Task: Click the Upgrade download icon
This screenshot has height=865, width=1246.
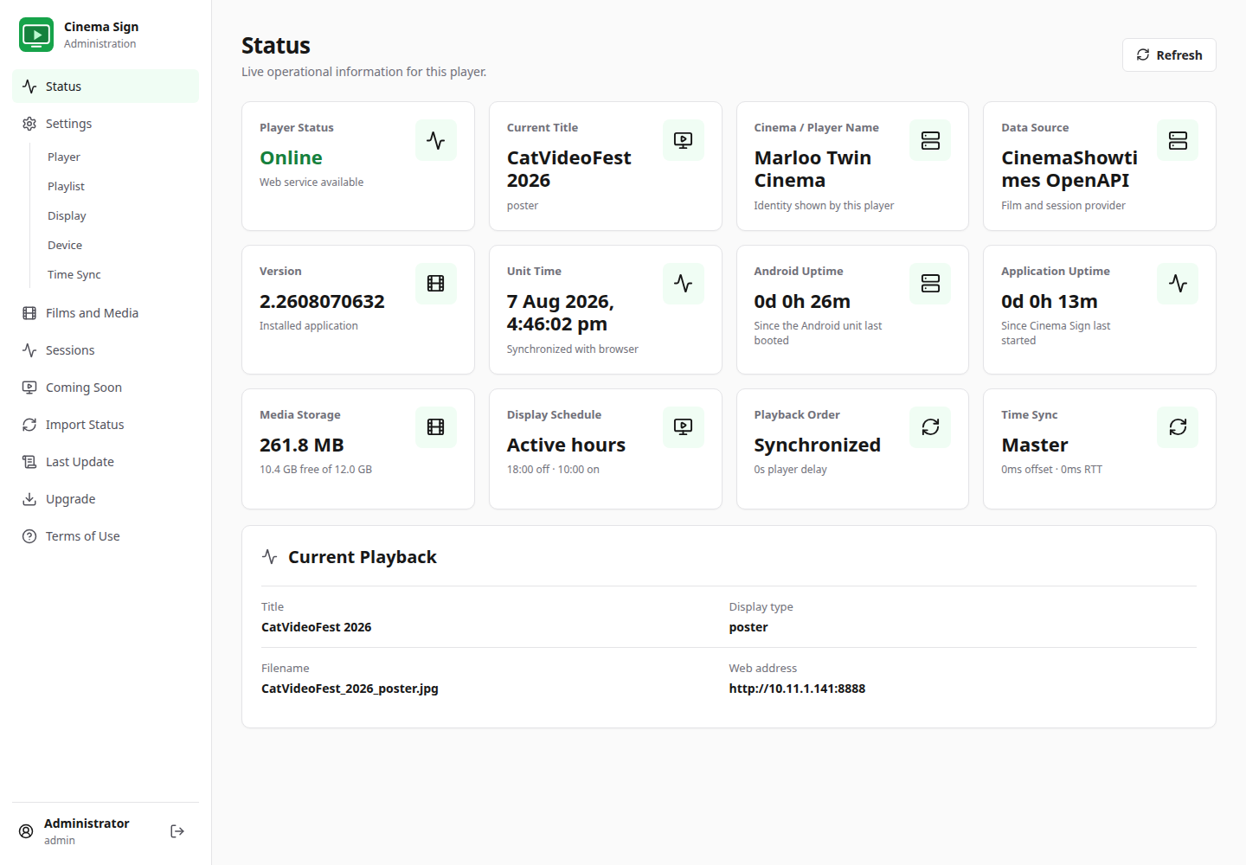Action: (29, 499)
